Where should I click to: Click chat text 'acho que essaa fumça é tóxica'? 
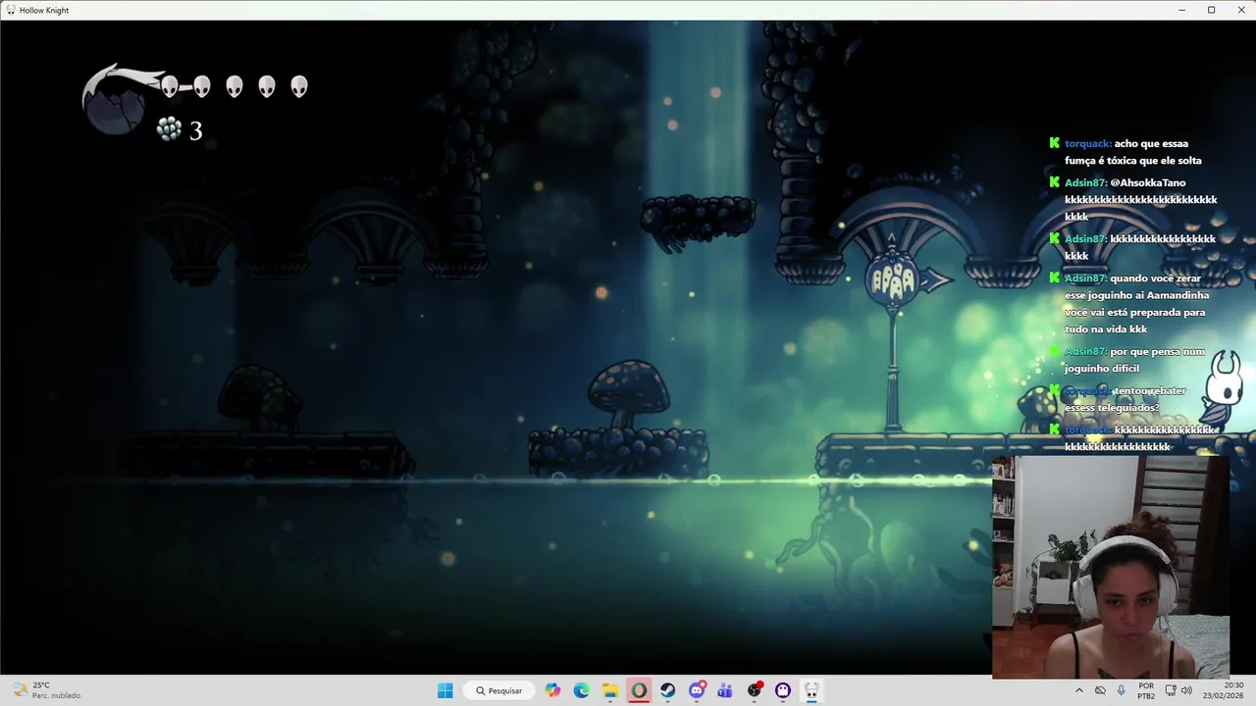(1133, 152)
